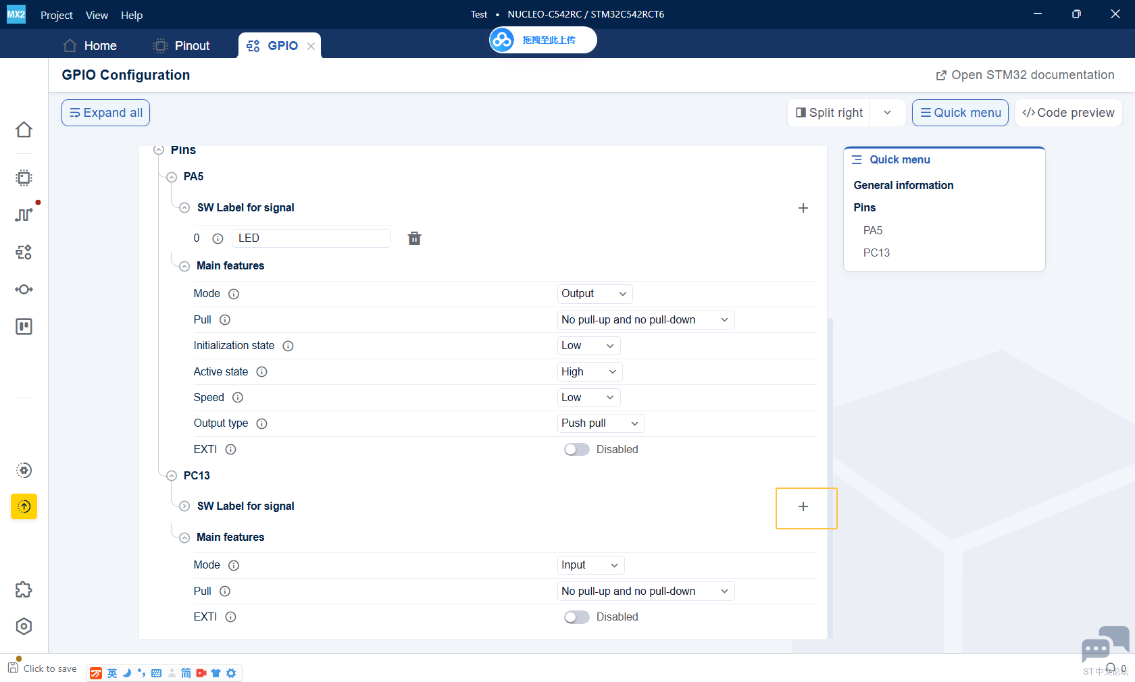Toggle the Quick menu button
Screen dimensions: 1135x682
[x=960, y=113]
